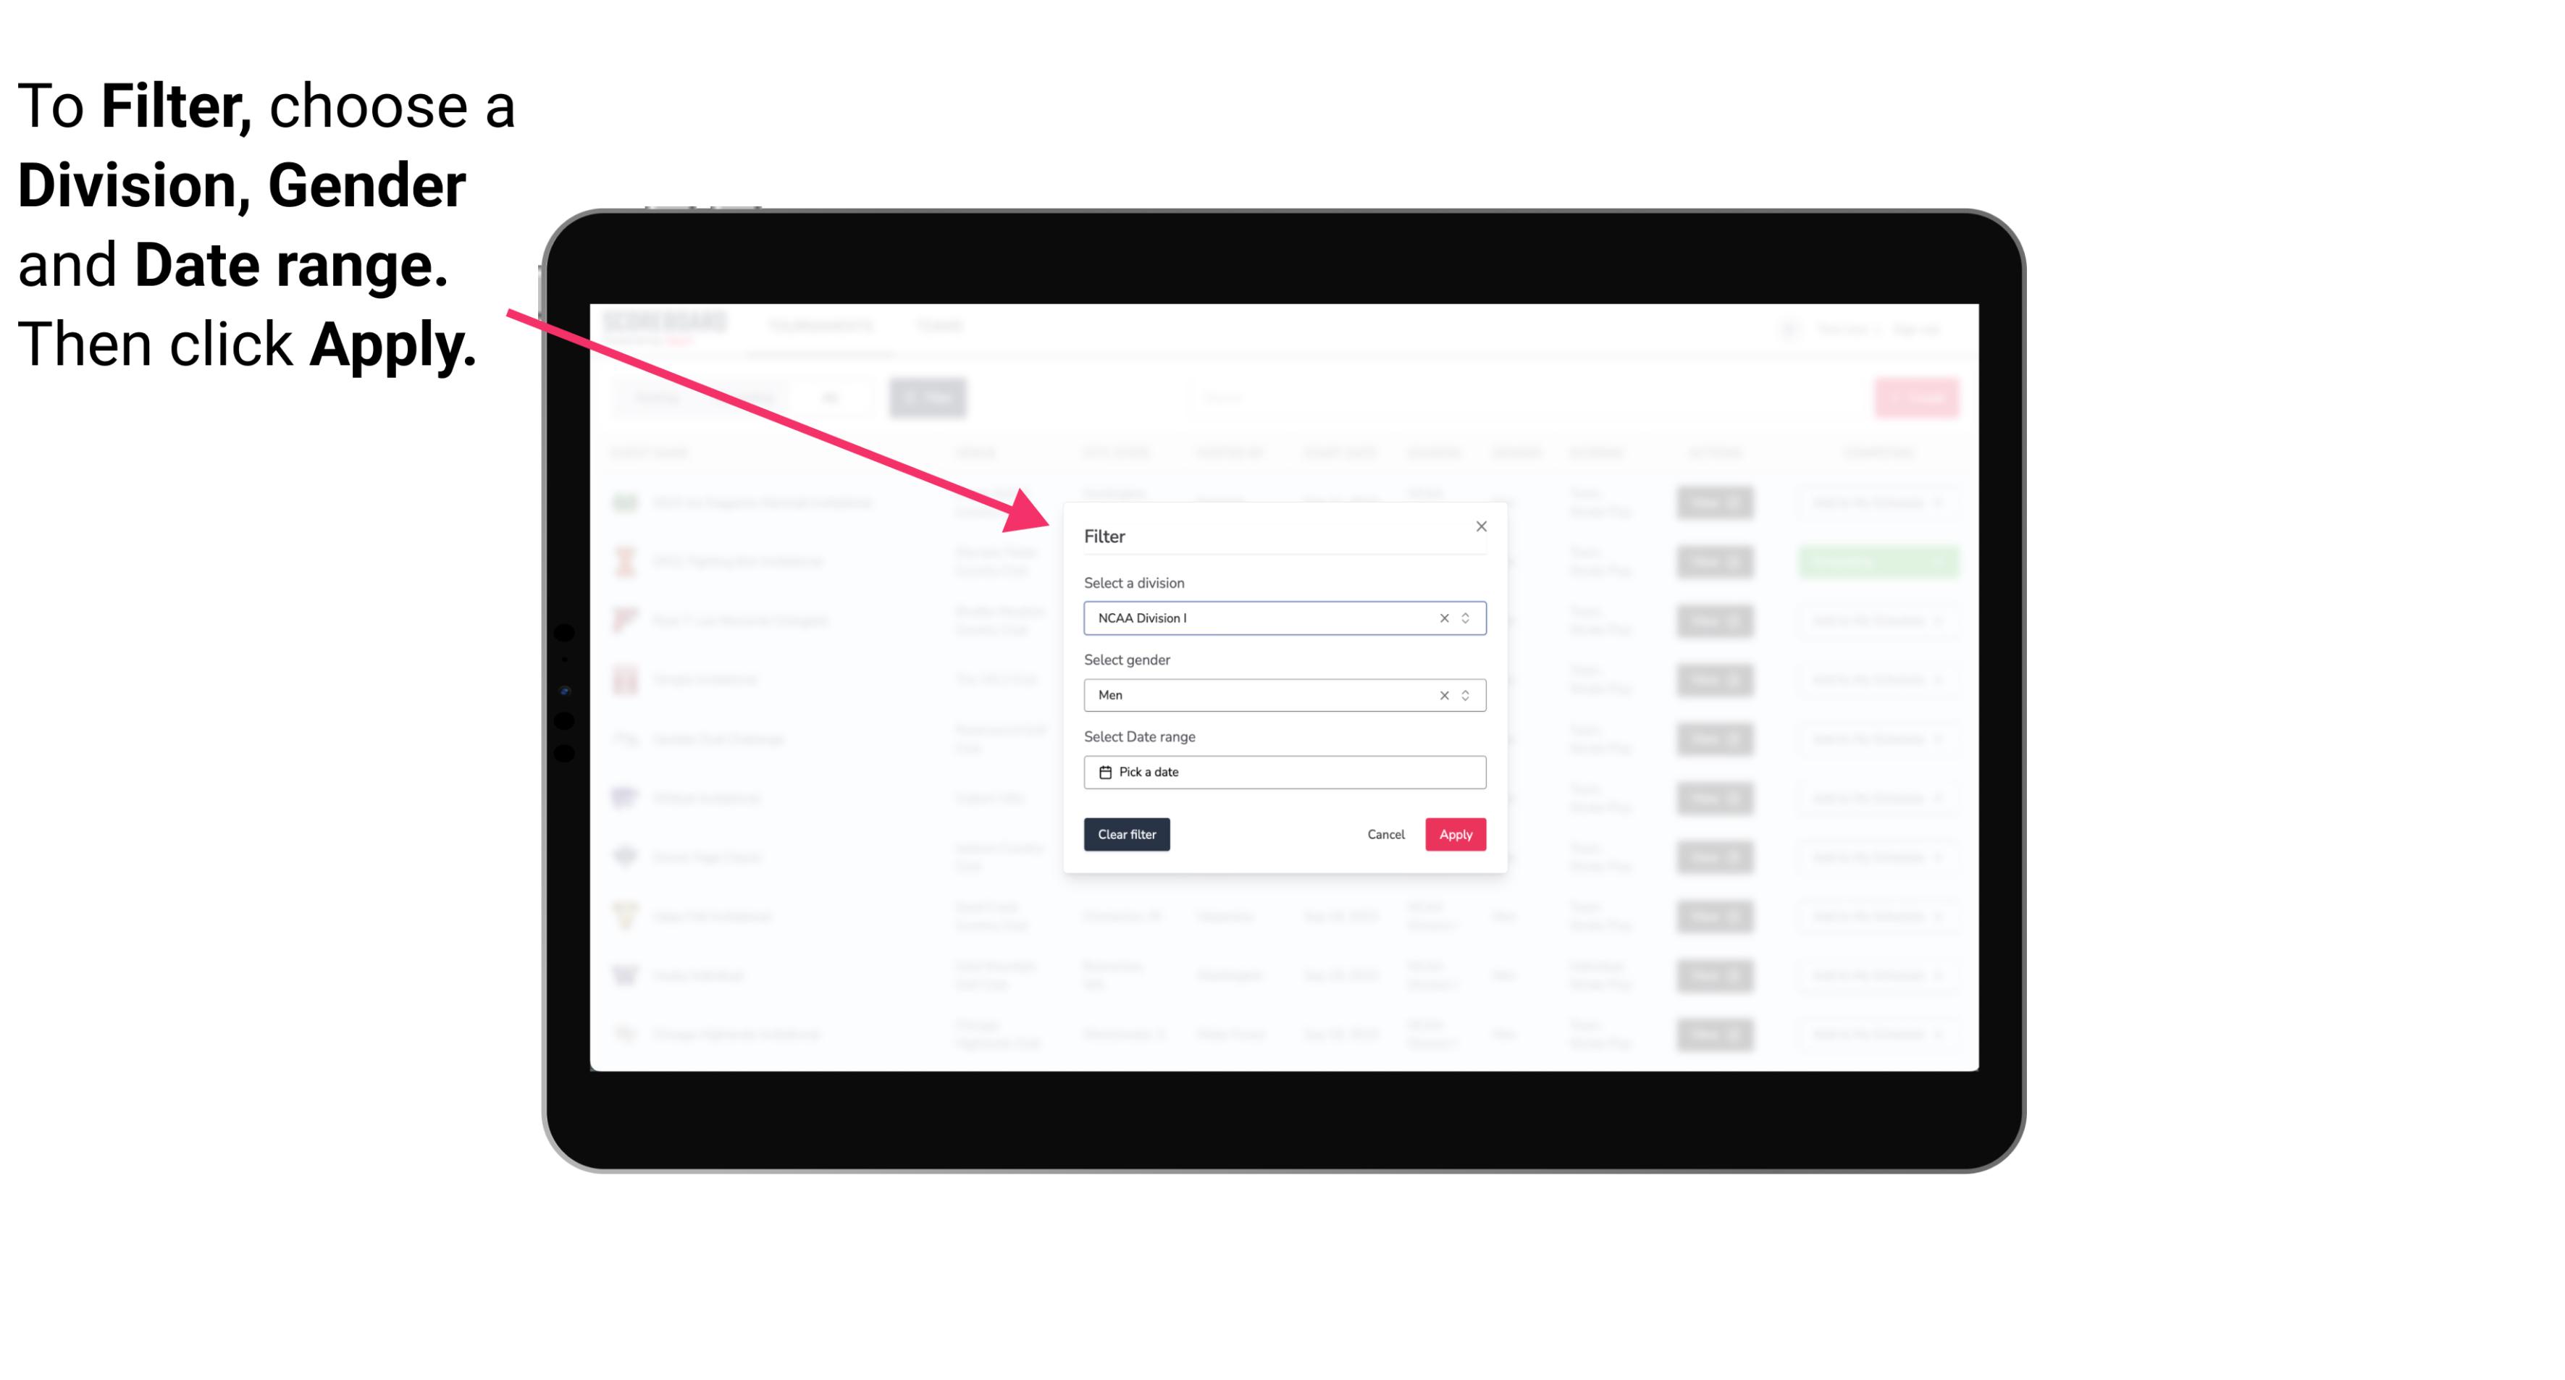This screenshot has width=2565, height=1380.
Task: Click the red Apply button
Action: coord(1455,835)
